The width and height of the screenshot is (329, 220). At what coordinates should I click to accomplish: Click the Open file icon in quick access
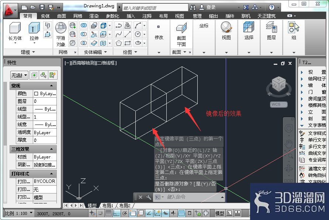click(33, 7)
